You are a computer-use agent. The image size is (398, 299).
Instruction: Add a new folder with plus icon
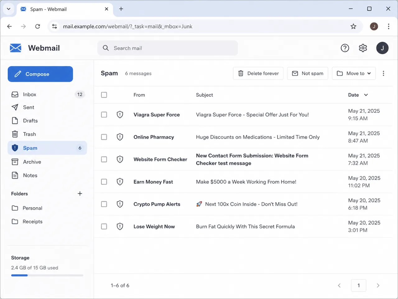pos(80,193)
